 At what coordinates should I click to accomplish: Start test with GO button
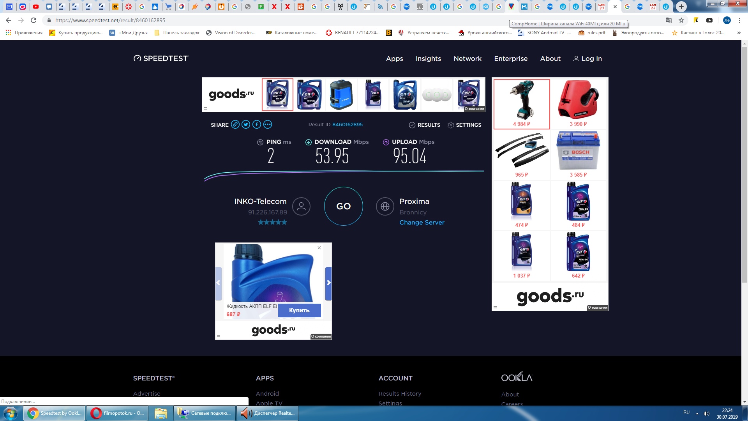[x=344, y=206]
